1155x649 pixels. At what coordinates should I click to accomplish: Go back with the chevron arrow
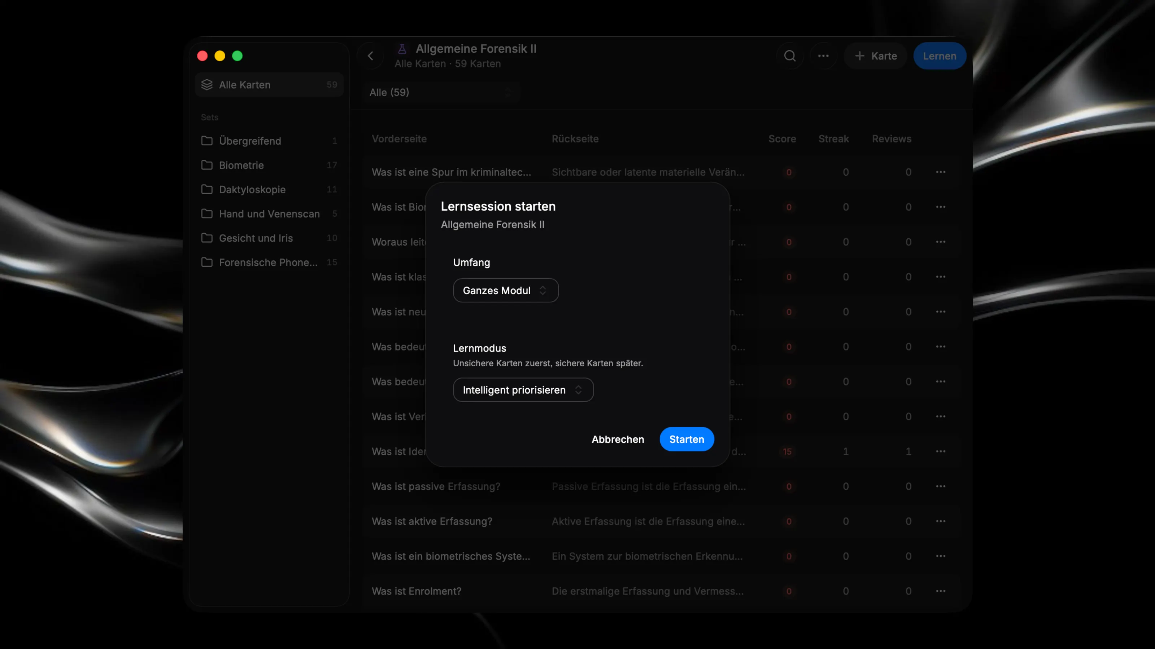pyautogui.click(x=370, y=56)
